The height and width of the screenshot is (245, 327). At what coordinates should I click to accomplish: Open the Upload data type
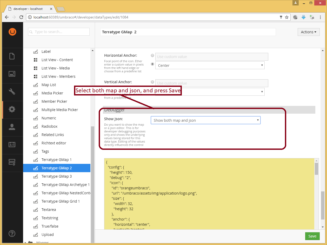pos(48,235)
